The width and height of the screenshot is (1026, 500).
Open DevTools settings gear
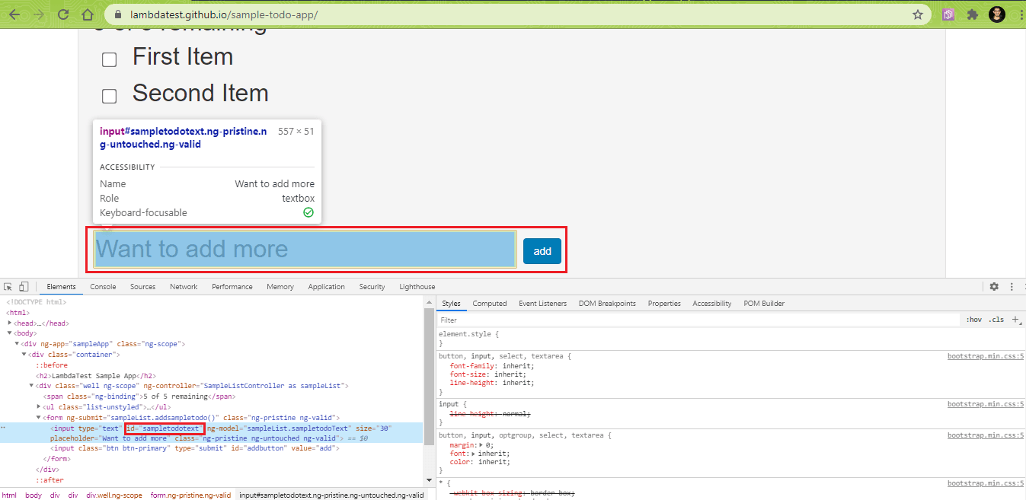click(x=994, y=287)
